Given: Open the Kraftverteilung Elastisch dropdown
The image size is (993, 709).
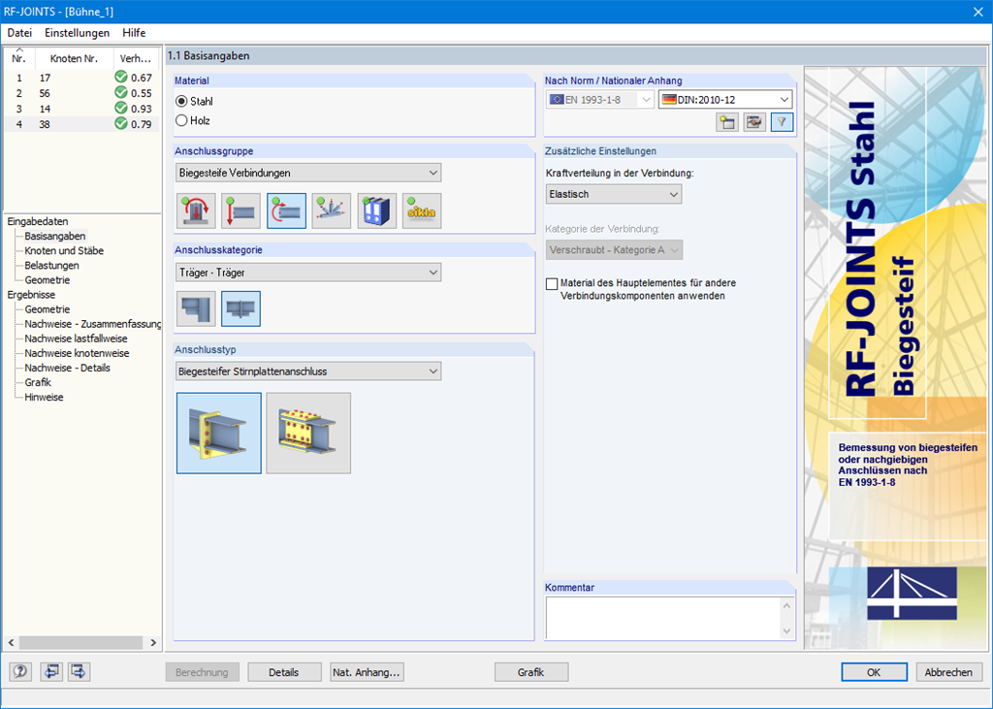Looking at the screenshot, I should (614, 195).
